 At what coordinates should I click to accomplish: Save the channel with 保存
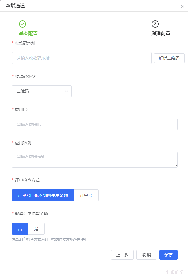(x=168, y=255)
